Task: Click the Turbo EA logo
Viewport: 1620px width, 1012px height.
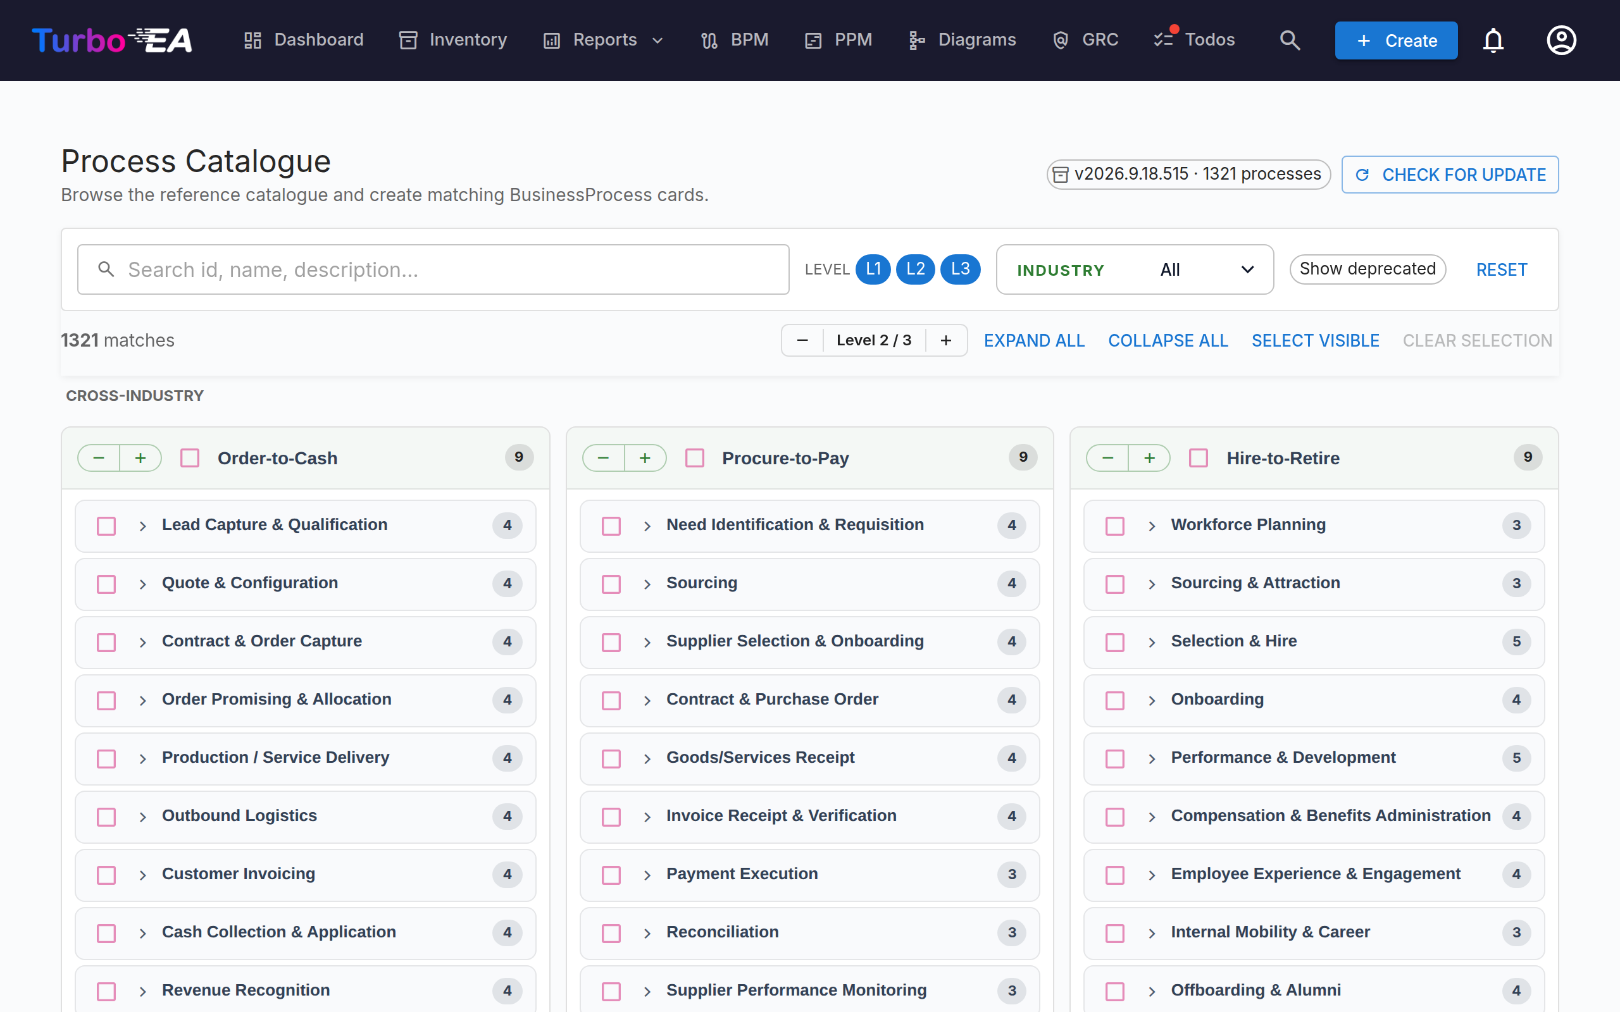Action: pos(112,40)
